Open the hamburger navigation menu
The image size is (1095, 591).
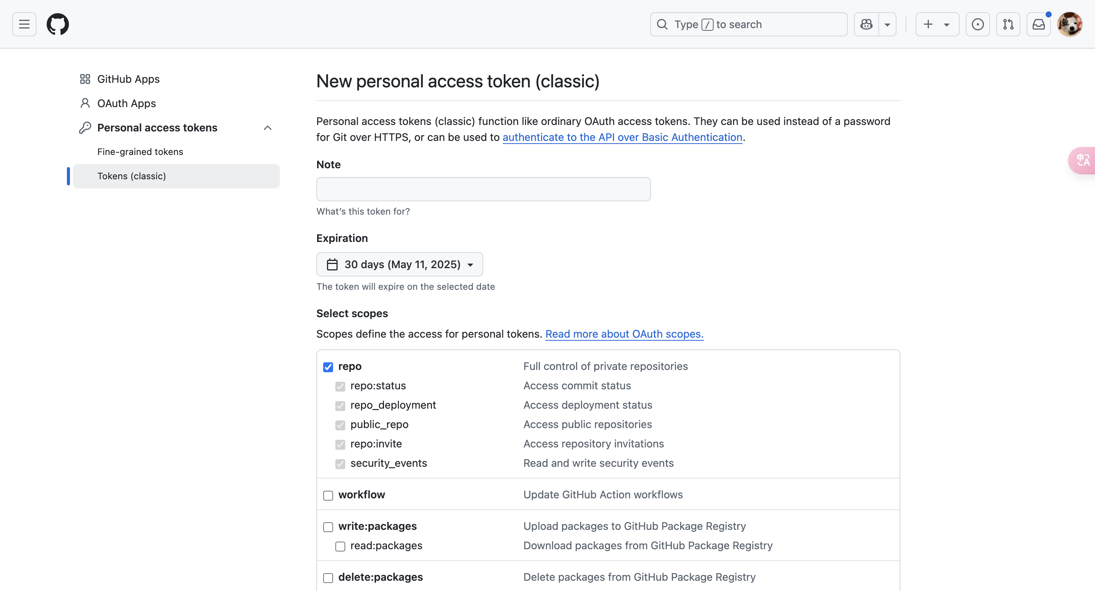24,24
